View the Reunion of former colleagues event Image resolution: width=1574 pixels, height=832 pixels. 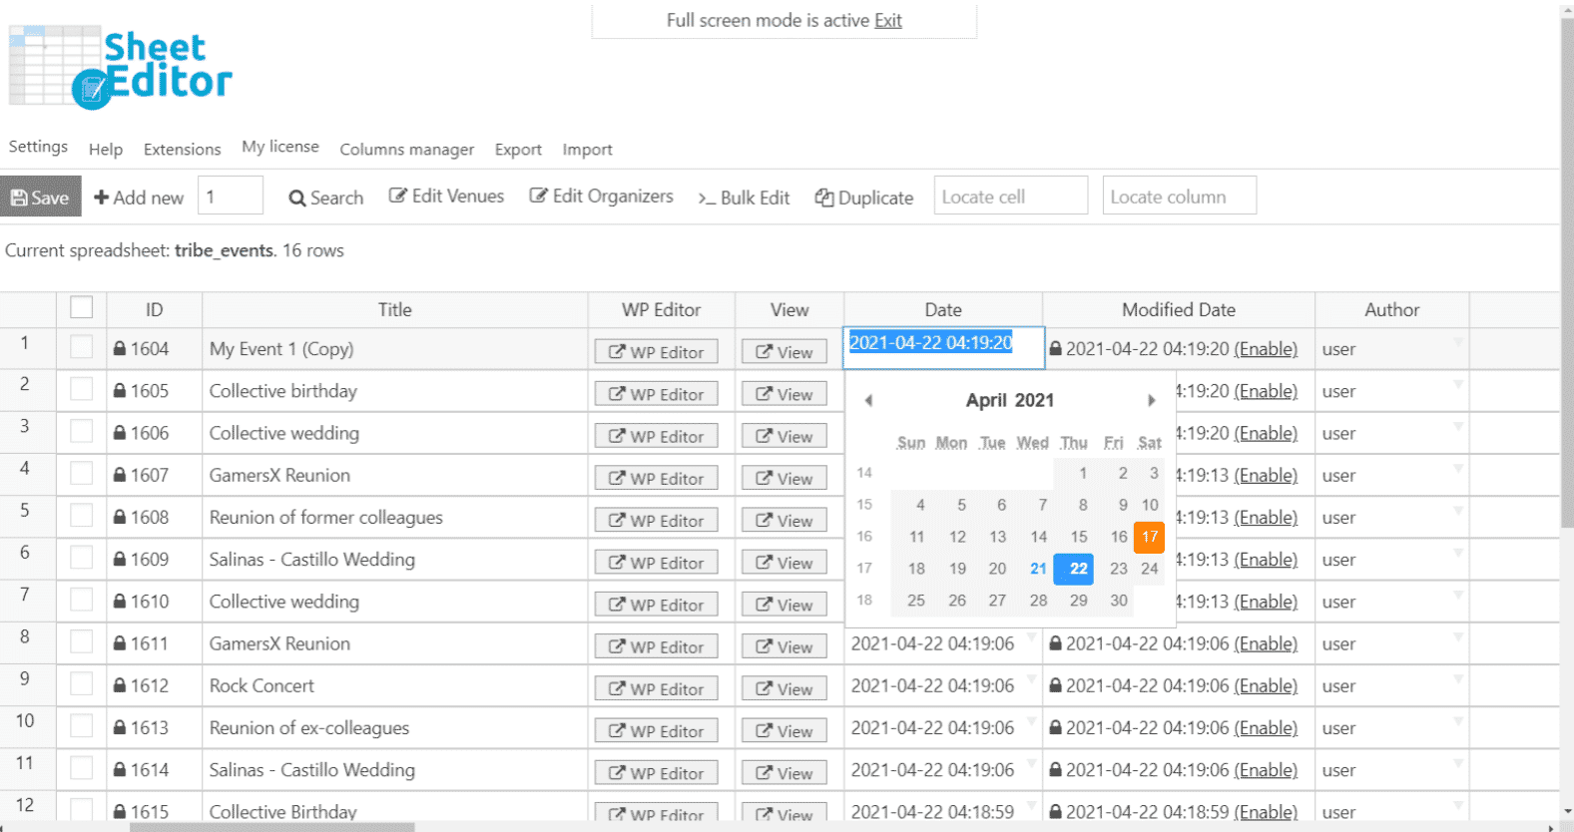point(785,521)
